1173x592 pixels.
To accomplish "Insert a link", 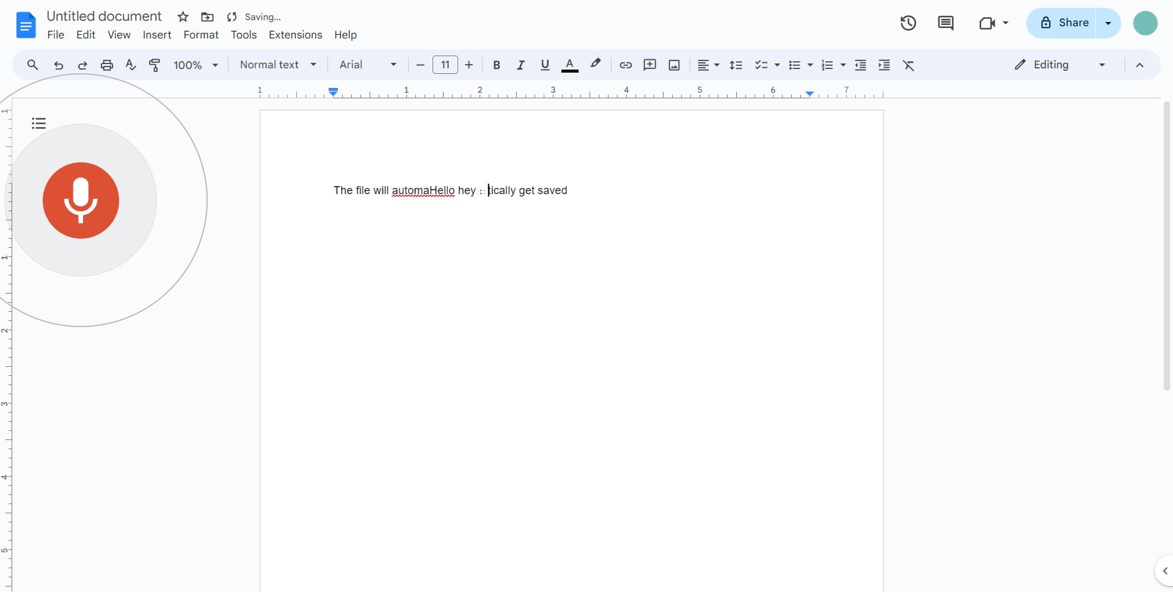I will click(x=625, y=65).
